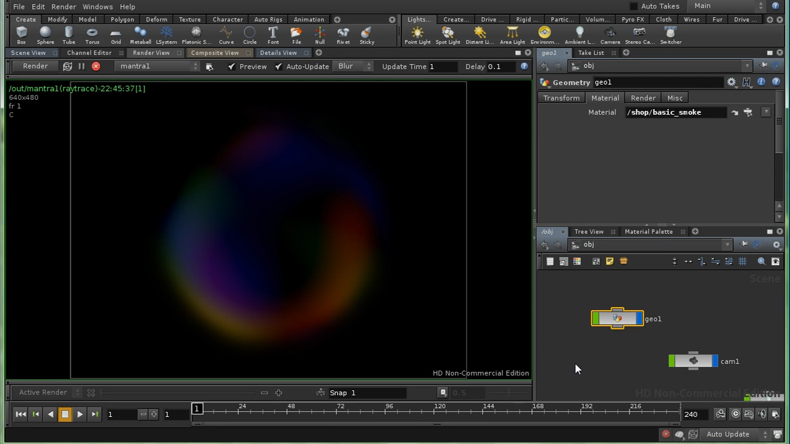This screenshot has height=444, width=790.
Task: Click the Render button
Action: point(35,67)
